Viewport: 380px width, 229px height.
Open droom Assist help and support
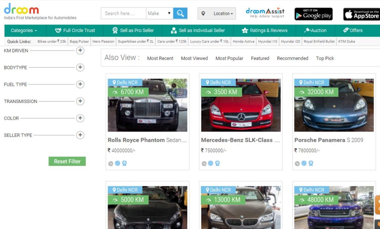(265, 13)
